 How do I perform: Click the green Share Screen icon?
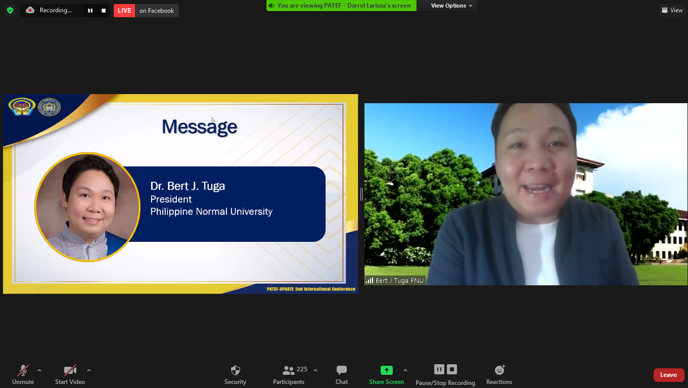[386, 370]
